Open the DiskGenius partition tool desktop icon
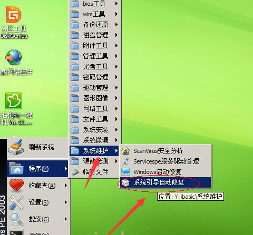Viewport: 253px width, 235px height. (x=14, y=15)
